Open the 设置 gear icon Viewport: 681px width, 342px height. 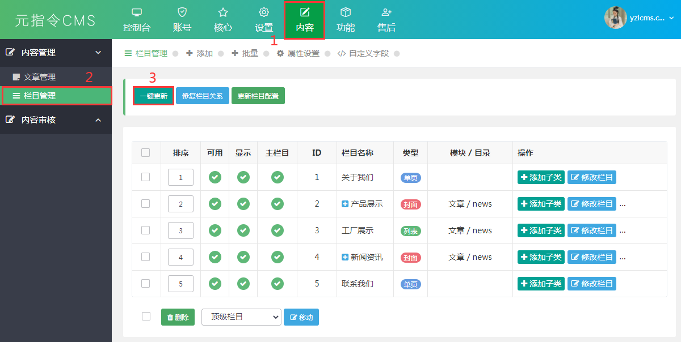[x=264, y=12]
